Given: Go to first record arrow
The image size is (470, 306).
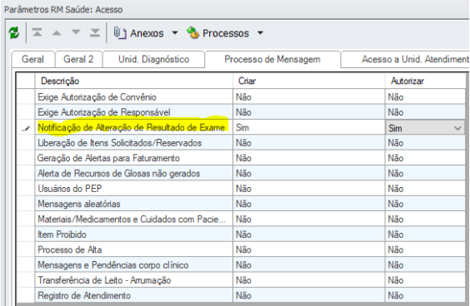Looking at the screenshot, I should 37,32.
